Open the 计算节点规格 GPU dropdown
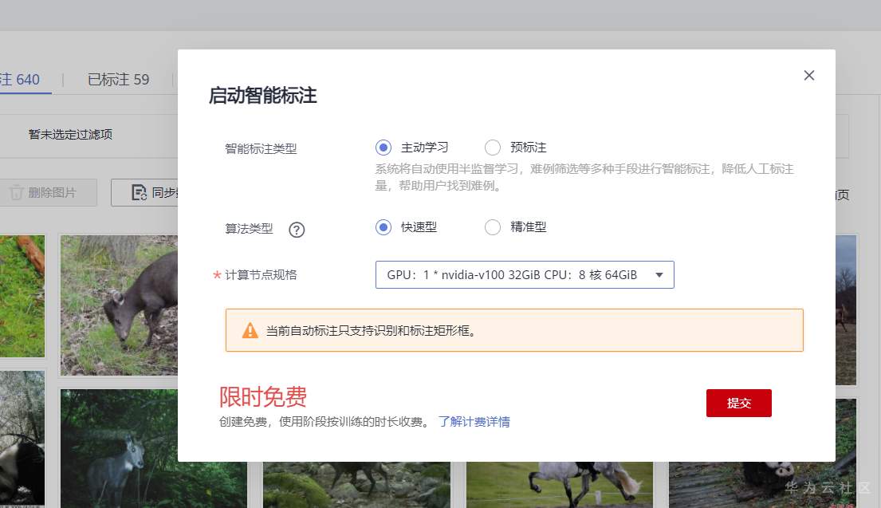Screen dimensions: 881x508 [x=525, y=275]
